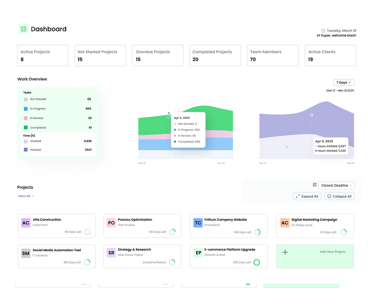Screen dimensions: 368x305
Task: Click the TC avatar for Trillium Company Website
Action: [198, 223]
